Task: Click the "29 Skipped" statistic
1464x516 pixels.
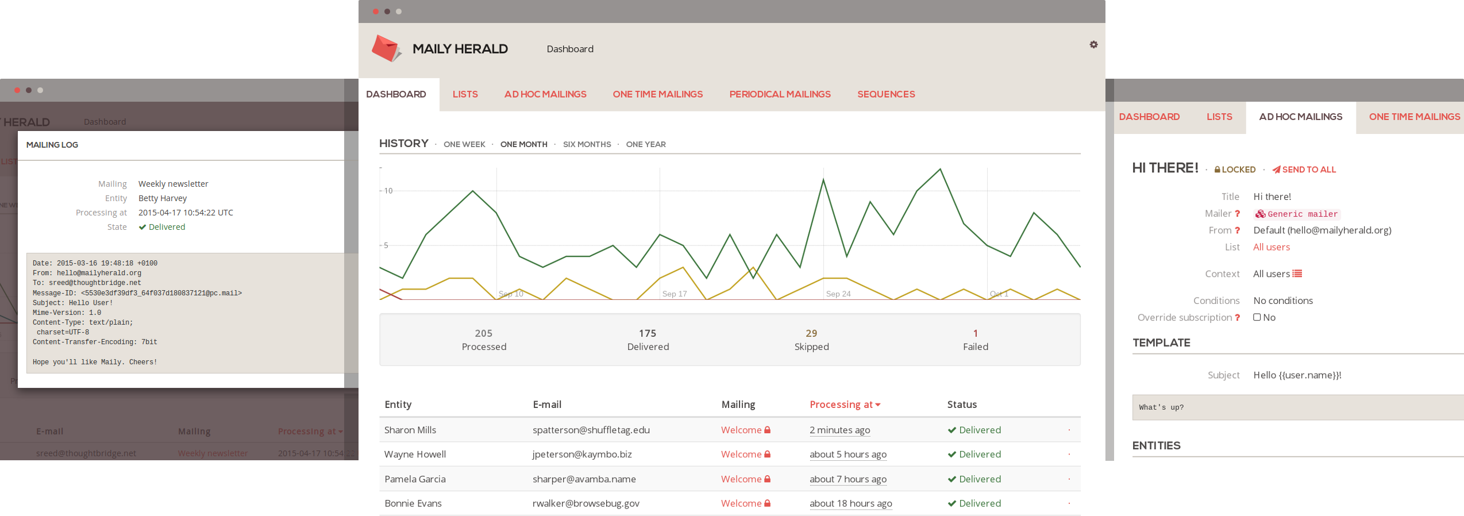Action: pos(812,340)
